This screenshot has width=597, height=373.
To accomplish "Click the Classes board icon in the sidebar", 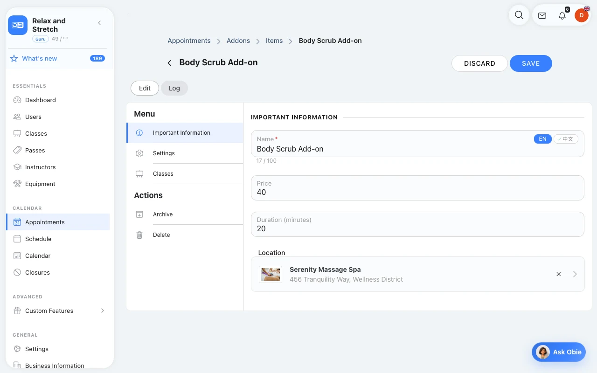I will (17, 133).
